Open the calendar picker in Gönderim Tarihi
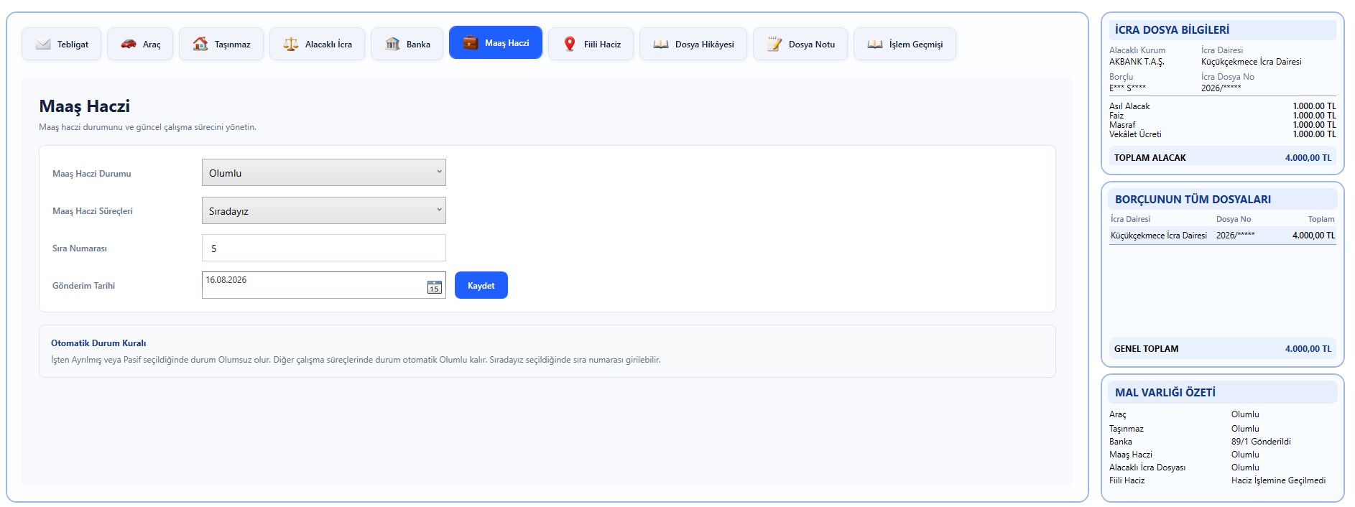Image resolution: width=1355 pixels, height=507 pixels. click(435, 287)
